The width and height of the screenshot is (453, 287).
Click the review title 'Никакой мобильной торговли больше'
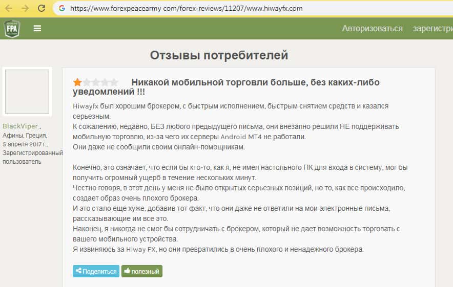point(226,87)
